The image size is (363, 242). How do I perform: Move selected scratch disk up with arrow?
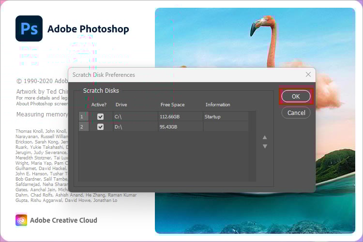click(265, 138)
